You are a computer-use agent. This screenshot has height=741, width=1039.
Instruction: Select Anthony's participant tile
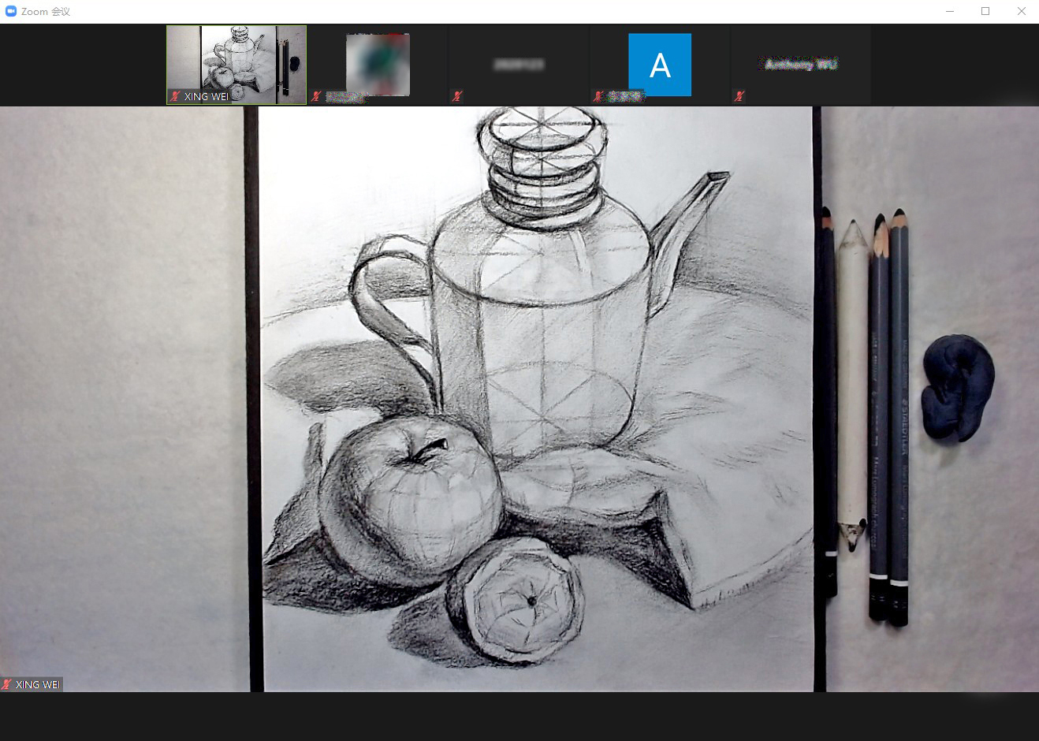[x=800, y=65]
